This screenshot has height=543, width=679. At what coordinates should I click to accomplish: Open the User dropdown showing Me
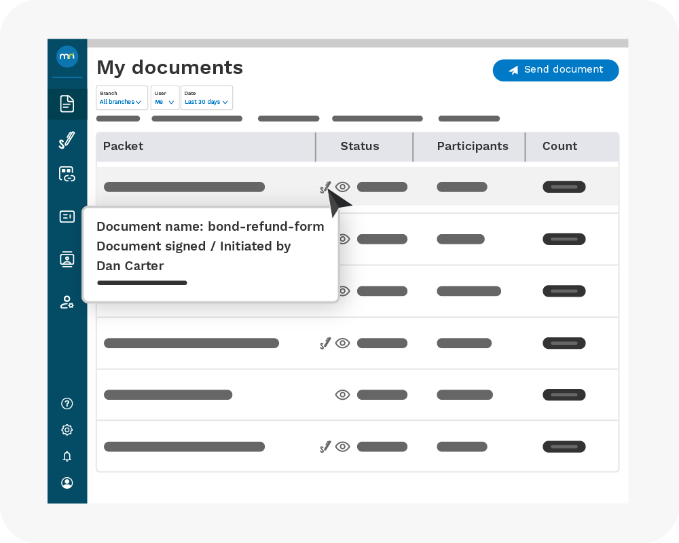click(x=165, y=98)
